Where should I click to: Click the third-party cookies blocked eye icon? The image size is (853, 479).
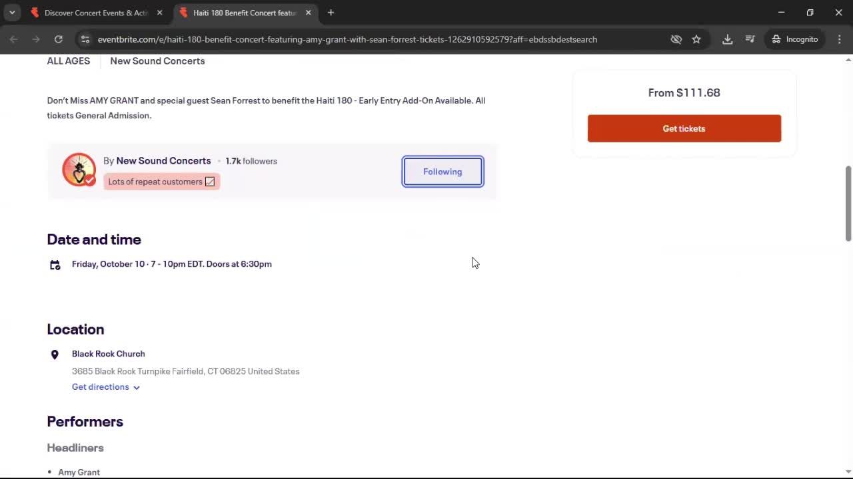(x=676, y=39)
